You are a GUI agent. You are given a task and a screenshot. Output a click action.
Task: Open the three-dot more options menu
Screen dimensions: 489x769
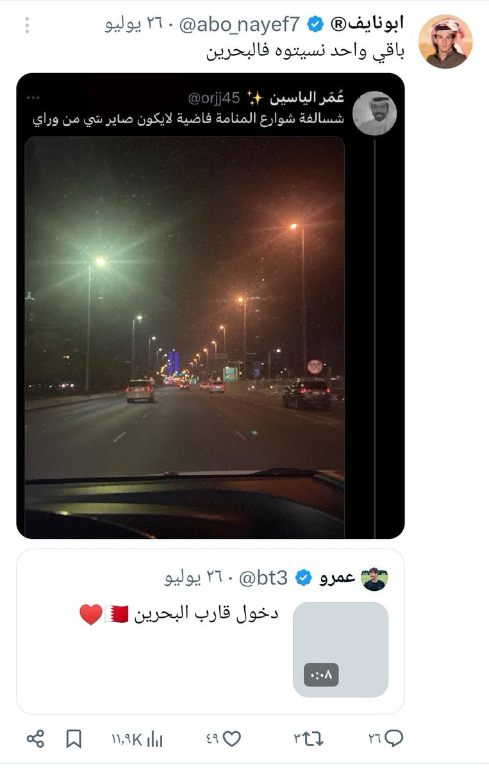[27, 26]
